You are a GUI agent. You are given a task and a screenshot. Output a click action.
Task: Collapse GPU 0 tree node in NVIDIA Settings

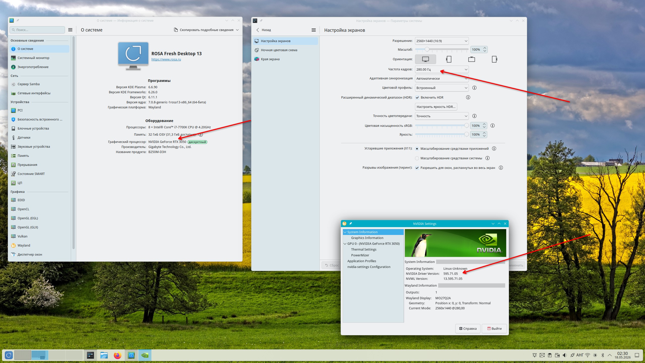coord(345,244)
